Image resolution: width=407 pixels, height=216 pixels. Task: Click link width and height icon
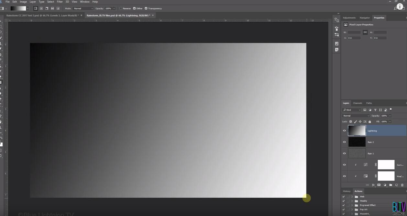(x=365, y=32)
